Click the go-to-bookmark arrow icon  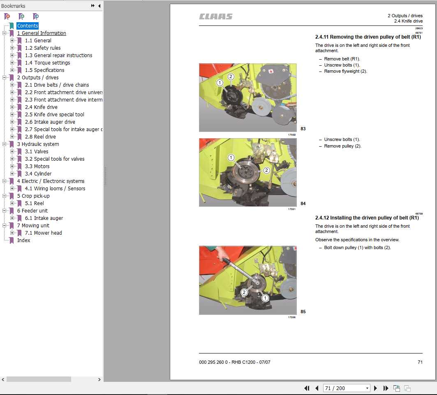(36, 16)
